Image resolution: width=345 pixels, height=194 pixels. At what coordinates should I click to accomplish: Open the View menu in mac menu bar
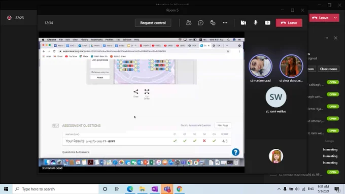point(75,40)
